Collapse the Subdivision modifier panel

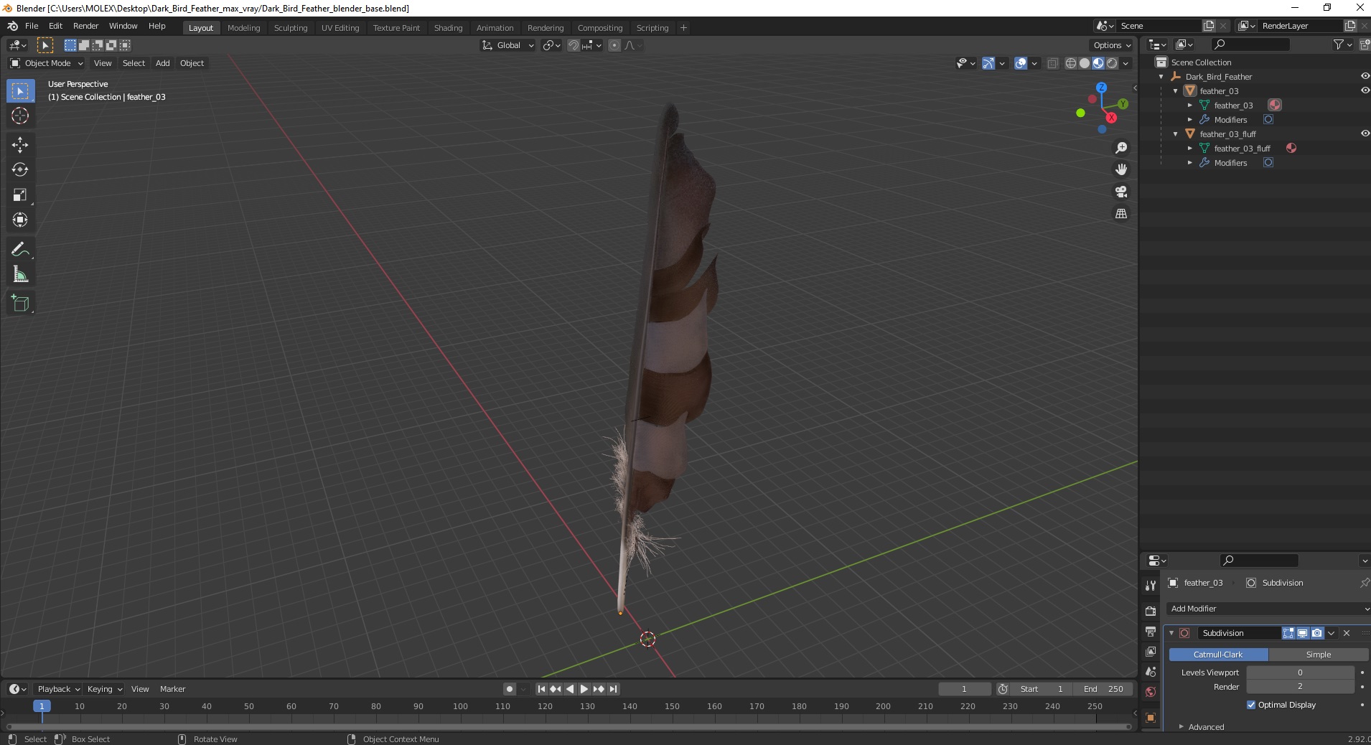click(x=1171, y=633)
